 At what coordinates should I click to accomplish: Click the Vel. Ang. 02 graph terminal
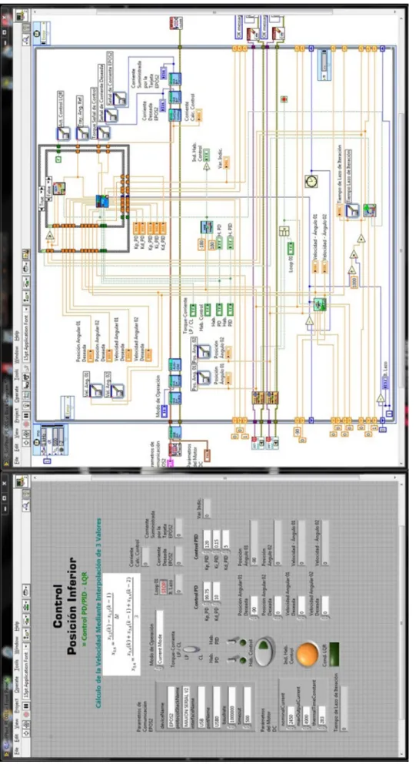118,391
